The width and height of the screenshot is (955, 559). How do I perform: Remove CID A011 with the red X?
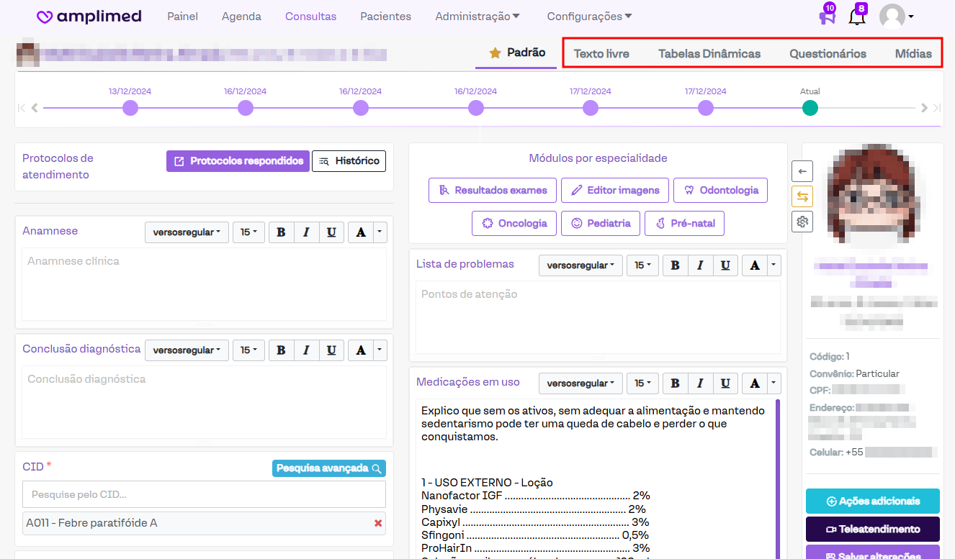click(x=378, y=523)
